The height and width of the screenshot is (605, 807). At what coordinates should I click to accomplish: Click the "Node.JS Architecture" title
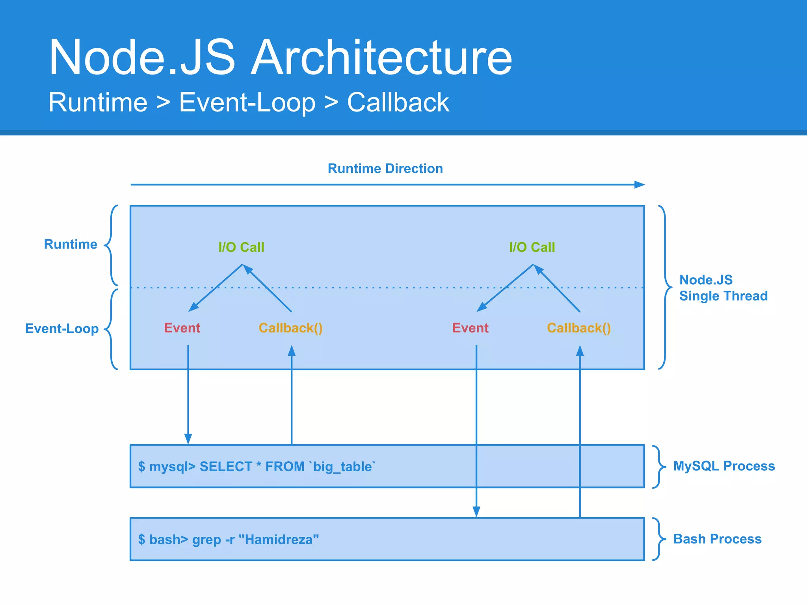pos(280,57)
